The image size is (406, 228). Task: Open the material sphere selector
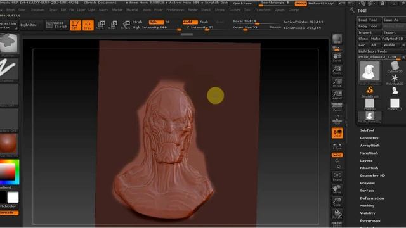[9, 144]
